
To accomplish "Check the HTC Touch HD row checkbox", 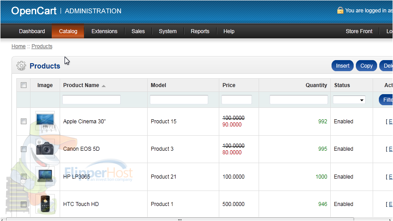I will [x=23, y=204].
